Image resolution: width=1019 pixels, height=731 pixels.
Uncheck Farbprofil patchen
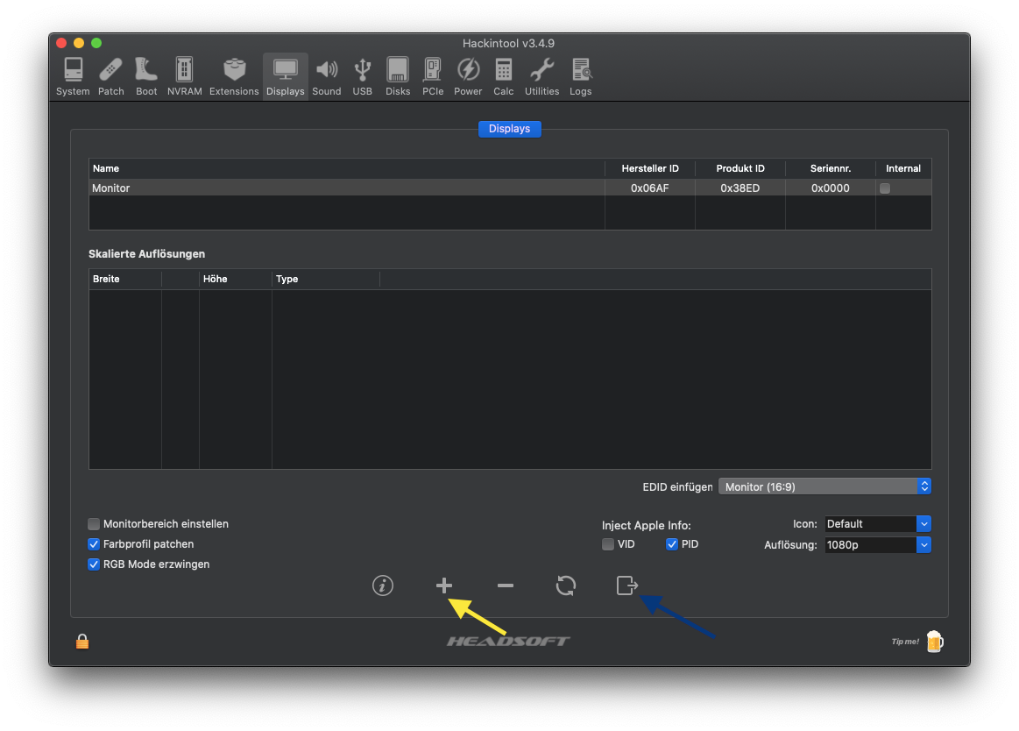tap(94, 543)
